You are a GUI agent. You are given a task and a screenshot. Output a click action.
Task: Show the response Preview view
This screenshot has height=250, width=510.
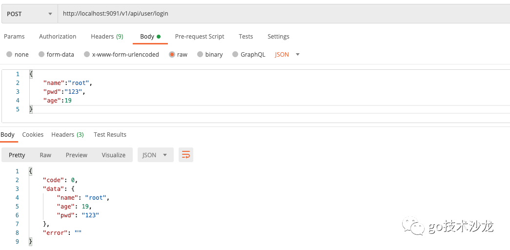[x=77, y=155]
